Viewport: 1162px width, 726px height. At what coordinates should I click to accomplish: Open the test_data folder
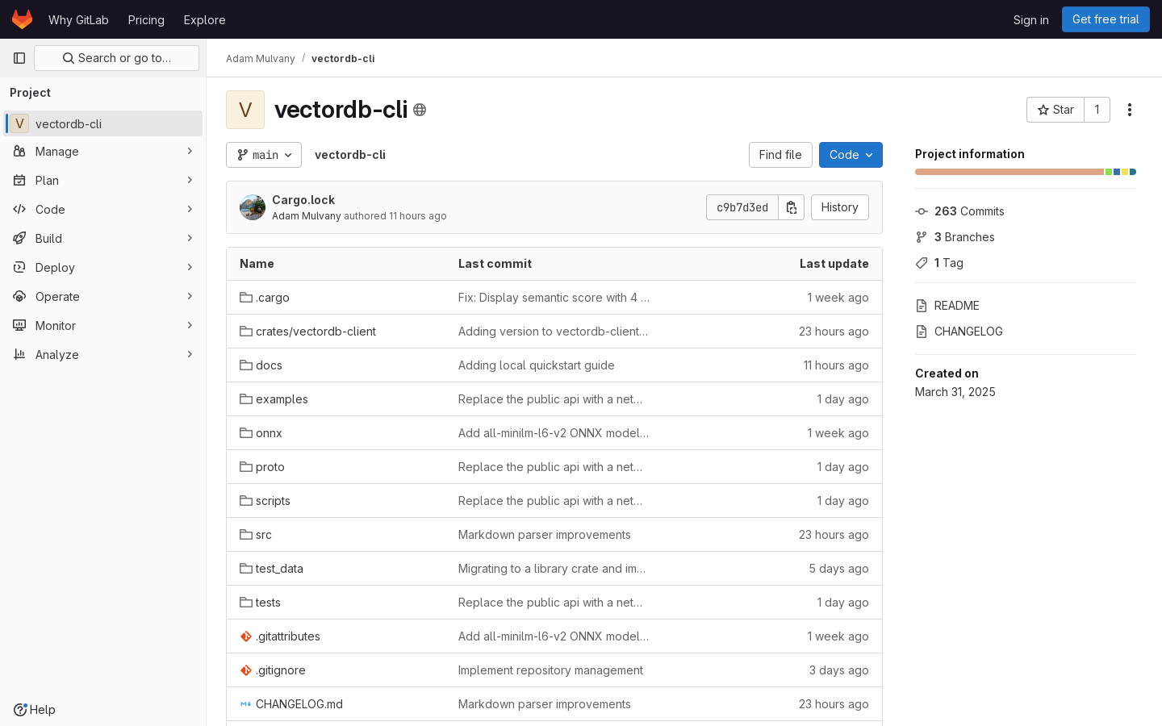click(x=279, y=569)
